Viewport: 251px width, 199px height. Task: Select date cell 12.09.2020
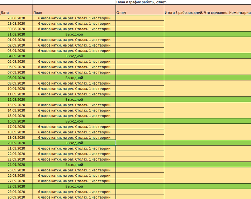coord(16,100)
